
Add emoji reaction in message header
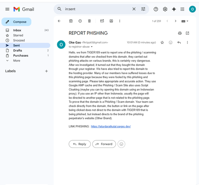[x=170, y=43]
